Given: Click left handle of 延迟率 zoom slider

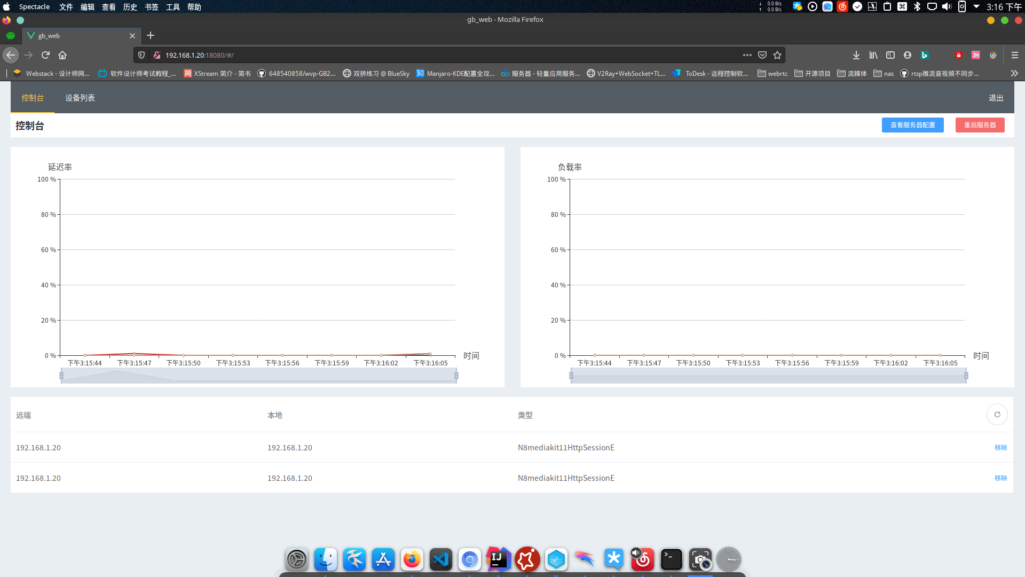Looking at the screenshot, I should point(61,376).
